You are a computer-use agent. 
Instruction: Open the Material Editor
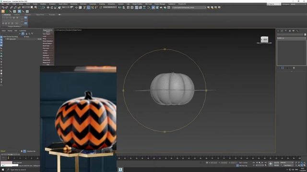click(x=149, y=8)
